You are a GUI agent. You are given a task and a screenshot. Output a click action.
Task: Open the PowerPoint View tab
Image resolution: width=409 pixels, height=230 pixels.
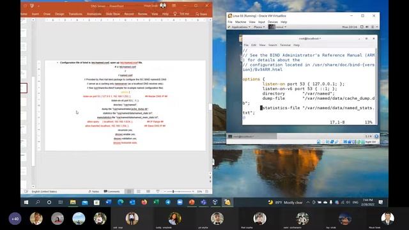(155, 14)
